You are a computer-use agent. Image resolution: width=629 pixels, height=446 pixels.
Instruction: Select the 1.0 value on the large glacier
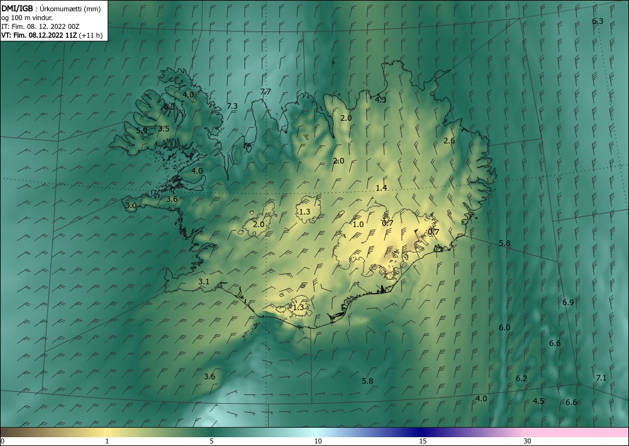pyautogui.click(x=358, y=224)
